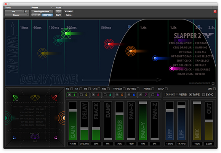Click the BYPASS button
Screen dimensions: 221x153
point(69,11)
